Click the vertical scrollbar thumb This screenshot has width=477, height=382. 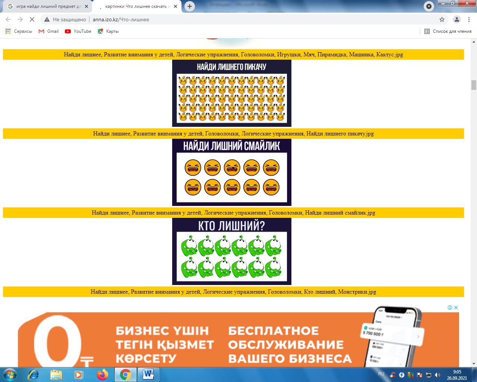tap(474, 85)
